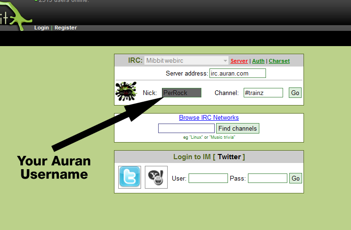Viewport: 351px width, 230px height.
Task: Click the Twitter label in IM heading
Action: click(229, 157)
